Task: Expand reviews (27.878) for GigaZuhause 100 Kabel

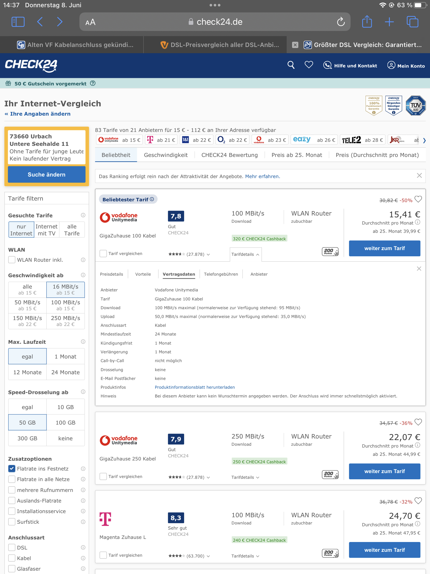Action: click(x=189, y=254)
